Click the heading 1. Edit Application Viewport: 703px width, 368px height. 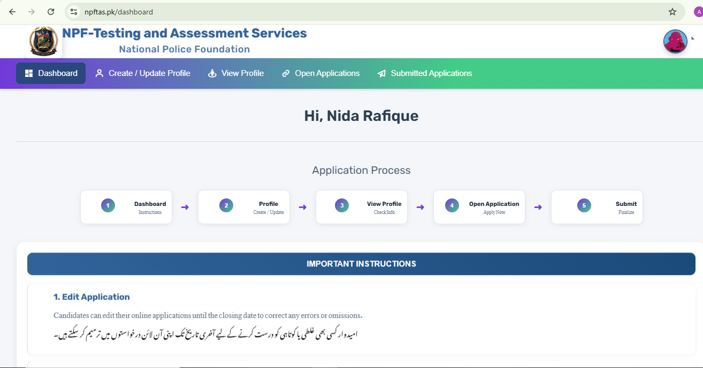91,297
